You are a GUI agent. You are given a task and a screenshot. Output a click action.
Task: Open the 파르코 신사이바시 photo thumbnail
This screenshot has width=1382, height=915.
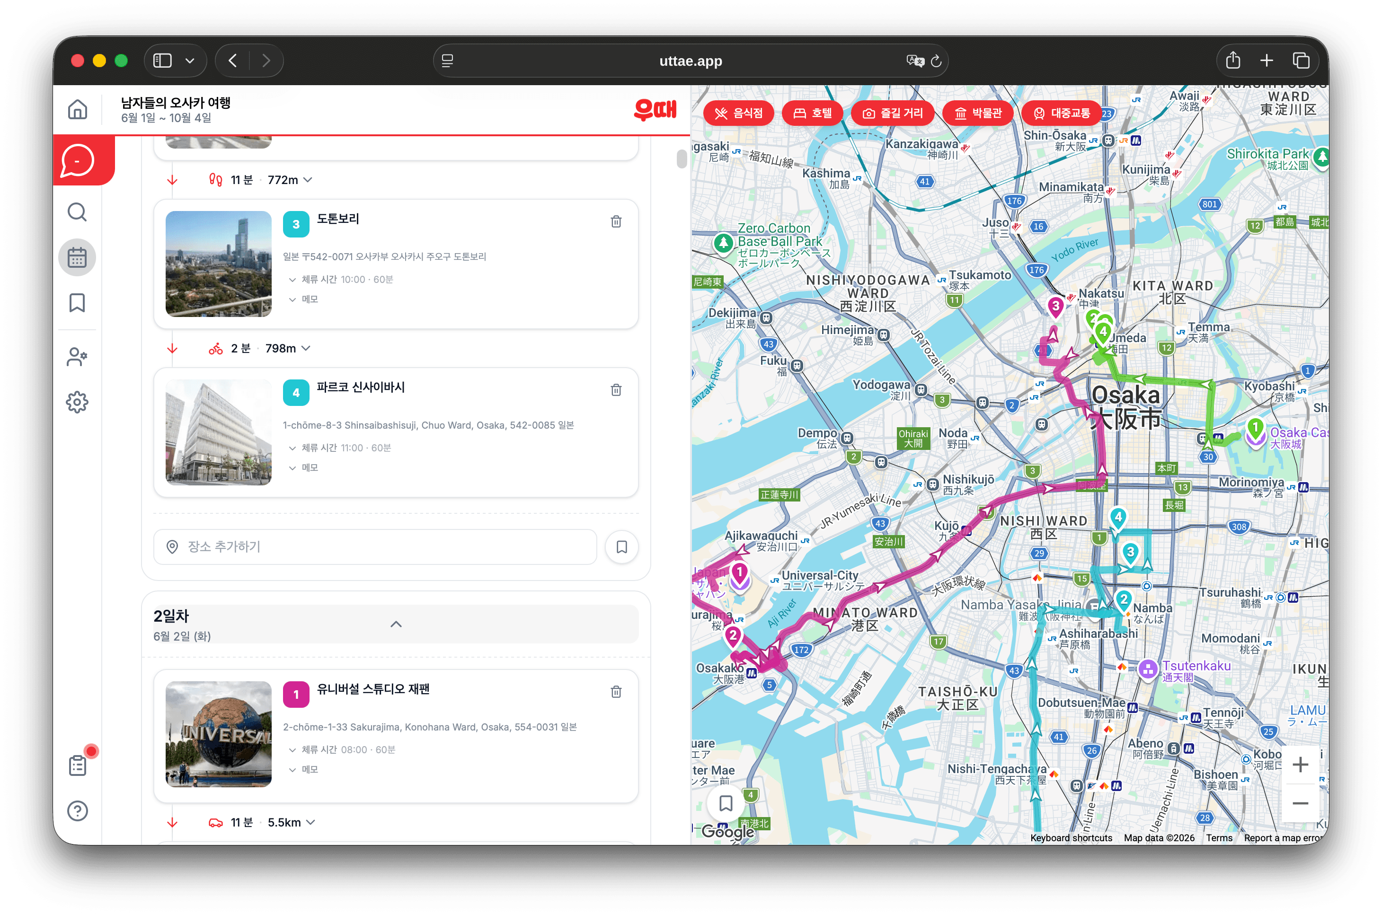[x=218, y=432]
